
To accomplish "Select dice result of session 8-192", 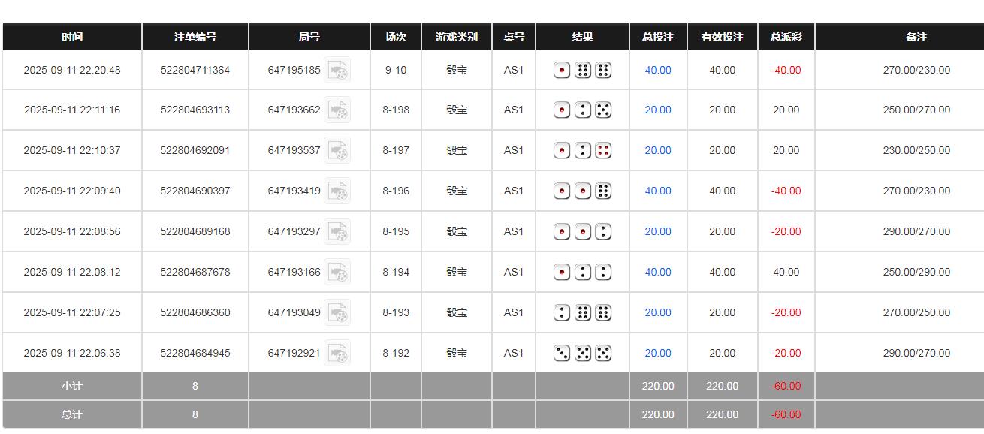I will (x=582, y=353).
